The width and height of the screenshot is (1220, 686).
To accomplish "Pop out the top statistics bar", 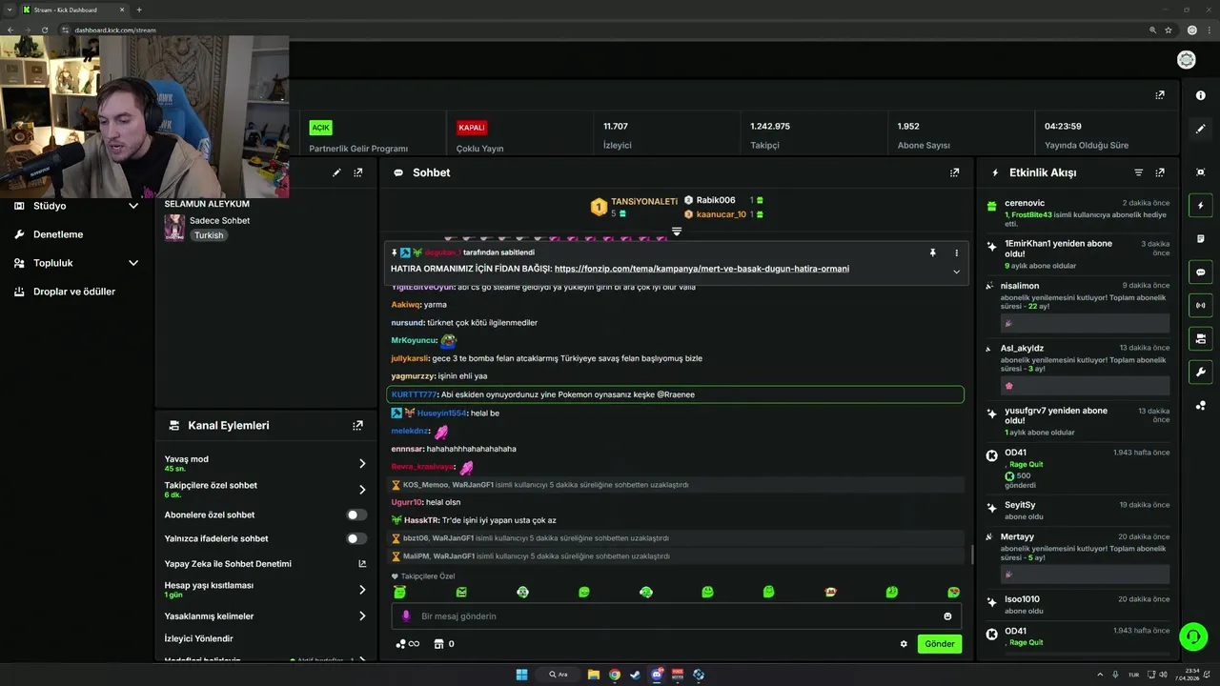I will click(1160, 95).
